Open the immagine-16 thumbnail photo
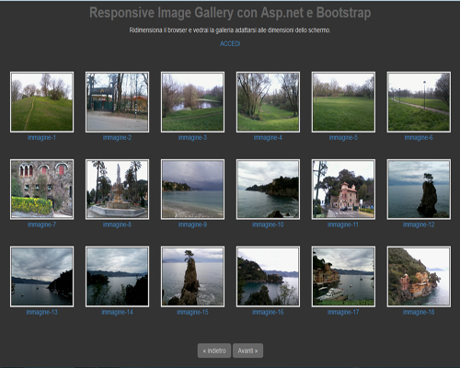 [268, 277]
